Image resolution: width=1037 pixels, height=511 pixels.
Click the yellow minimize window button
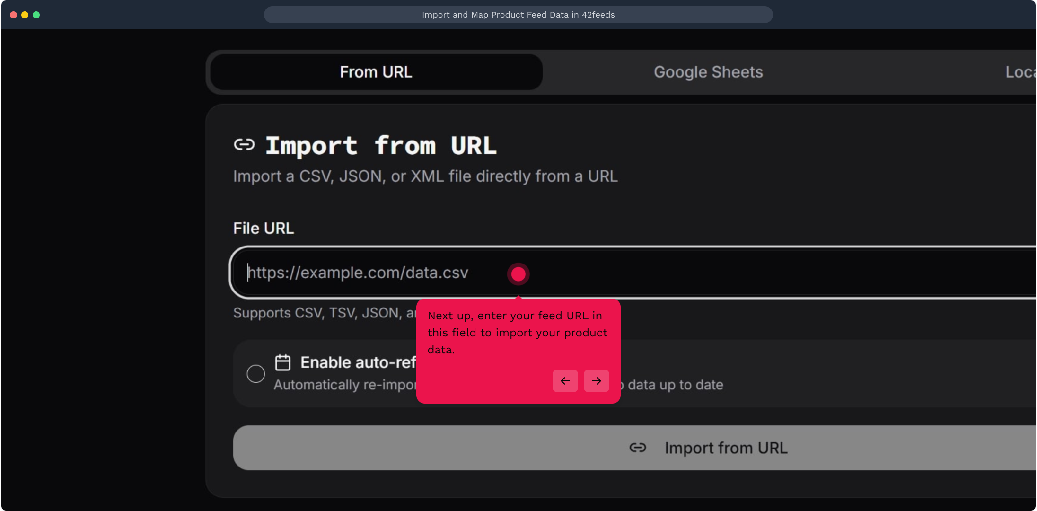click(25, 15)
